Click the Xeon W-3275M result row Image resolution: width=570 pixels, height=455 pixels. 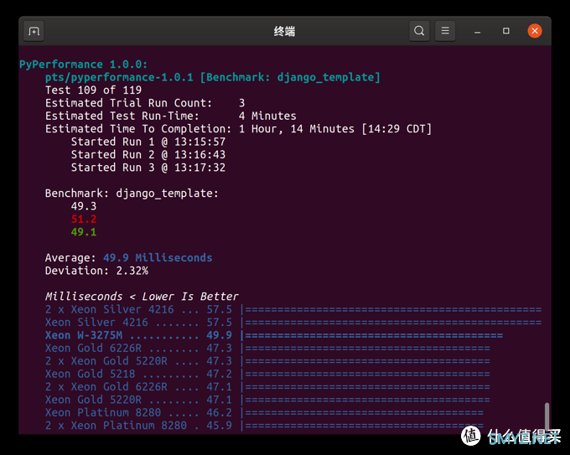pyautogui.click(x=274, y=335)
